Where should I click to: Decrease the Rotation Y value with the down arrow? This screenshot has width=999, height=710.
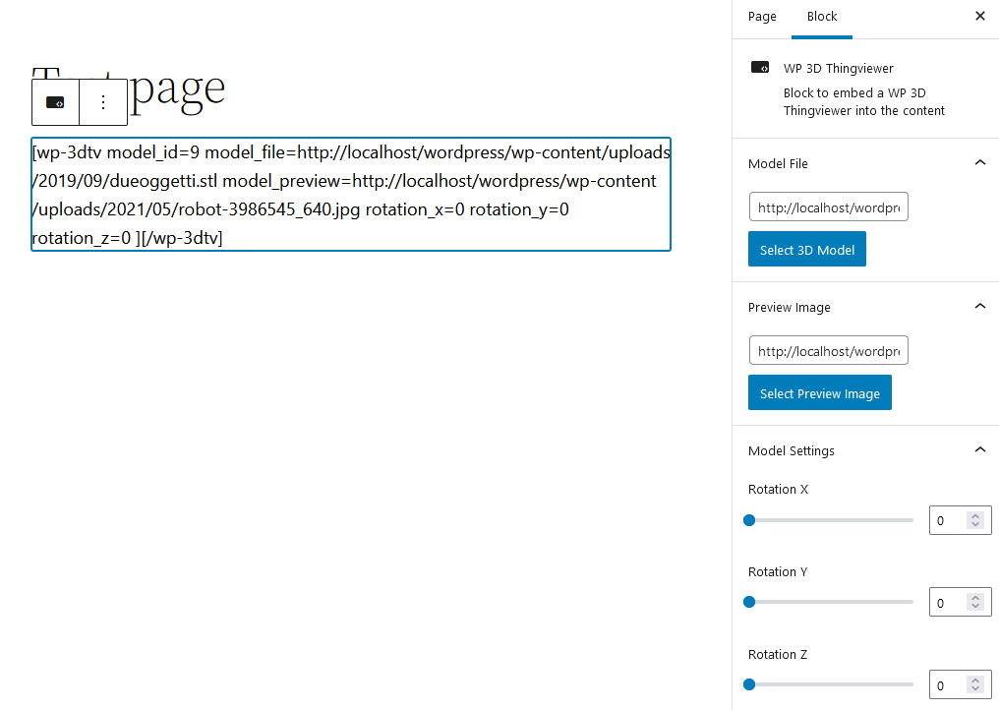point(975,607)
